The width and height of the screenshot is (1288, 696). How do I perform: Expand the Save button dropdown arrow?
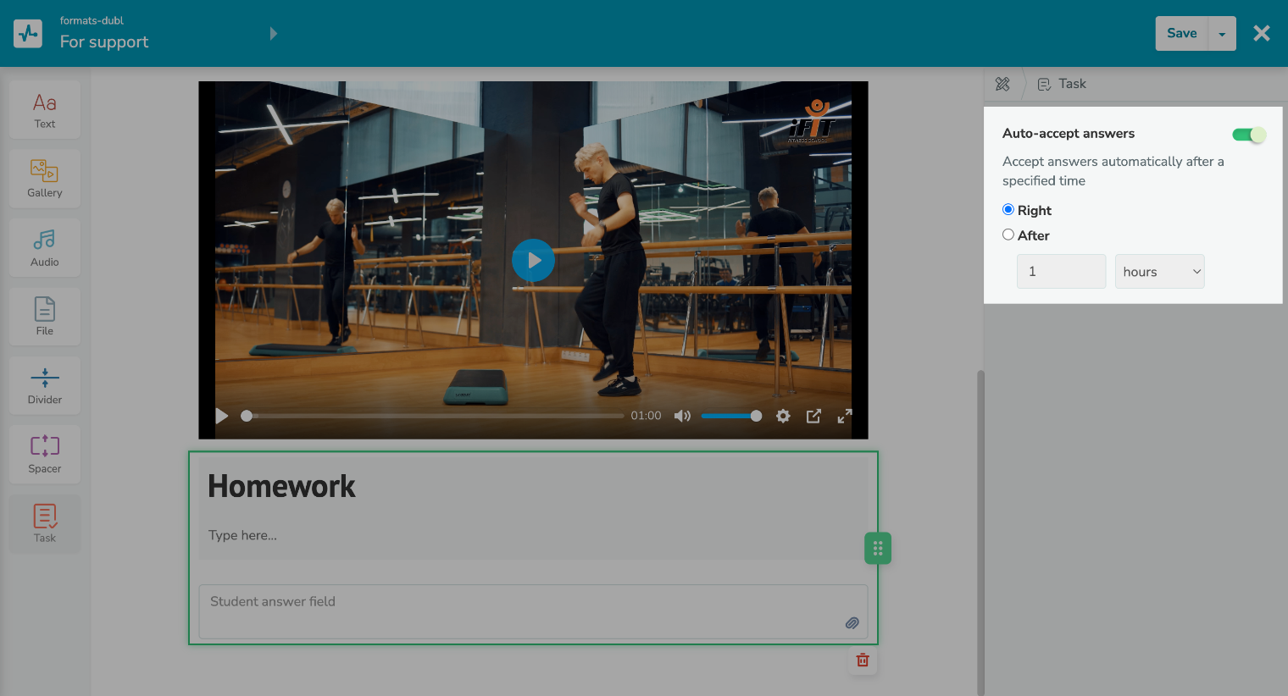1222,34
